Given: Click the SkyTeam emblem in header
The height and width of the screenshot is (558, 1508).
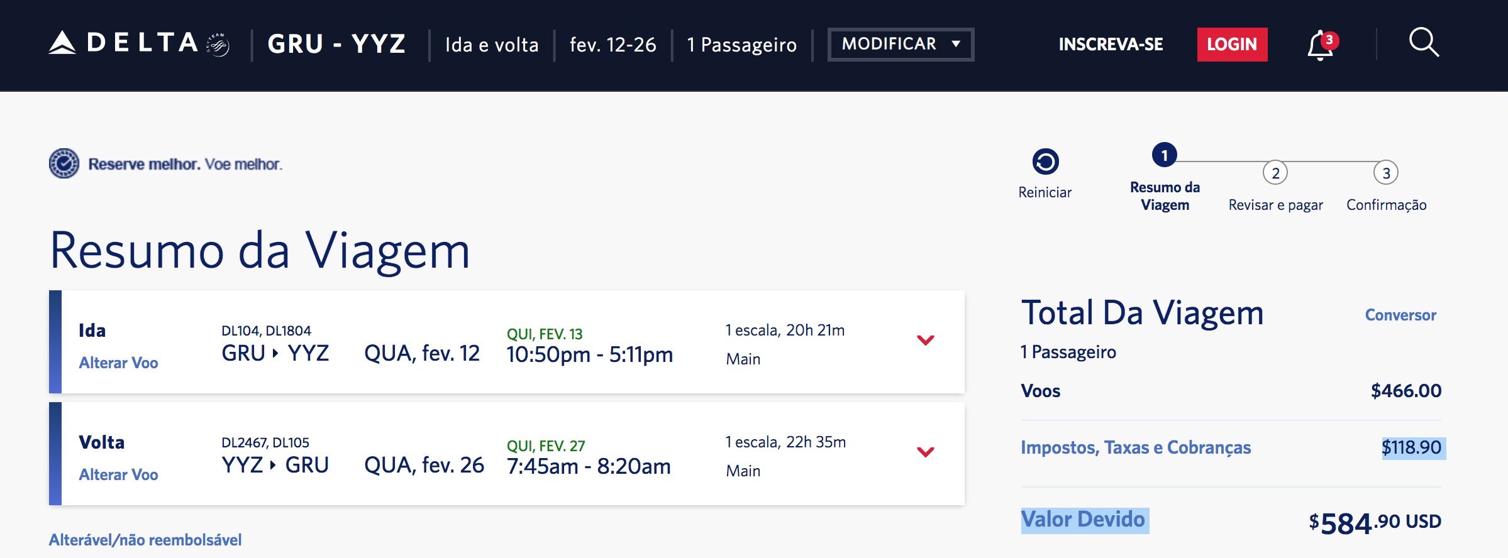Looking at the screenshot, I should coord(218,45).
